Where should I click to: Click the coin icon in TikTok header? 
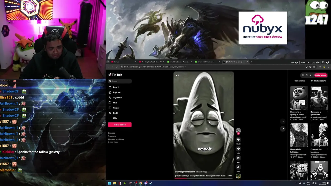(303, 75)
